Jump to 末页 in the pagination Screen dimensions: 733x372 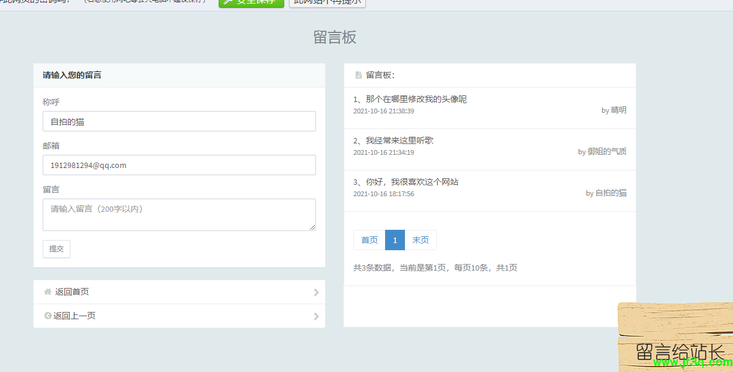pos(421,240)
